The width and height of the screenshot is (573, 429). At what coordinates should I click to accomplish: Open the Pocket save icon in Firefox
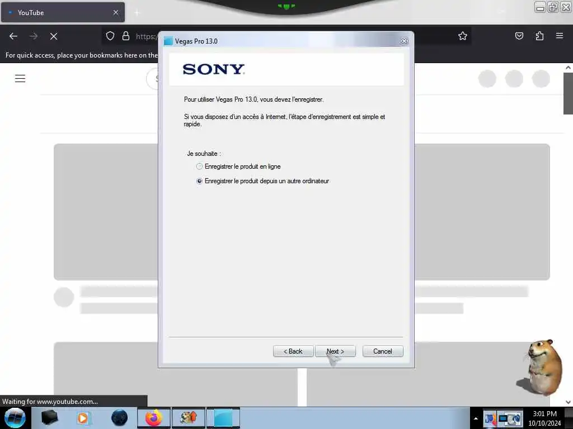[519, 36]
